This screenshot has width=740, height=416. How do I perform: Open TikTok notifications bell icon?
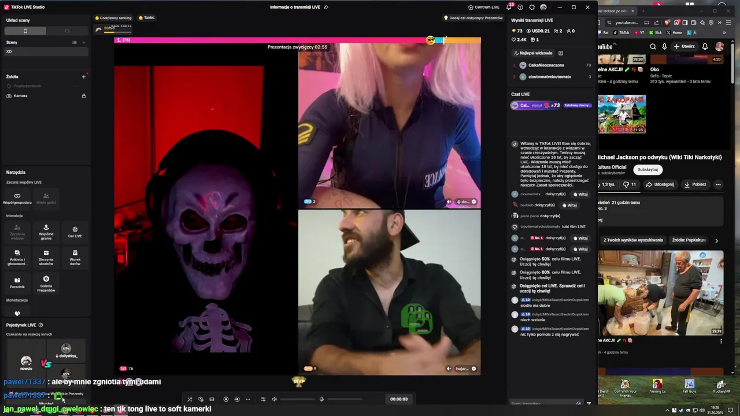click(509, 7)
